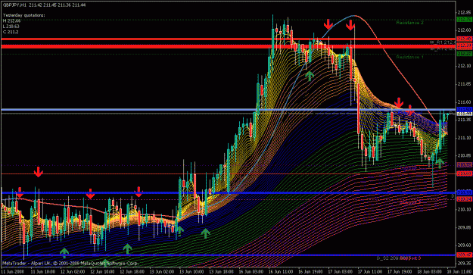Viewport: 473px width, 275px height.
Task: Click the 'C 211.2' yesterday close value
Action: pyautogui.click(x=11, y=32)
